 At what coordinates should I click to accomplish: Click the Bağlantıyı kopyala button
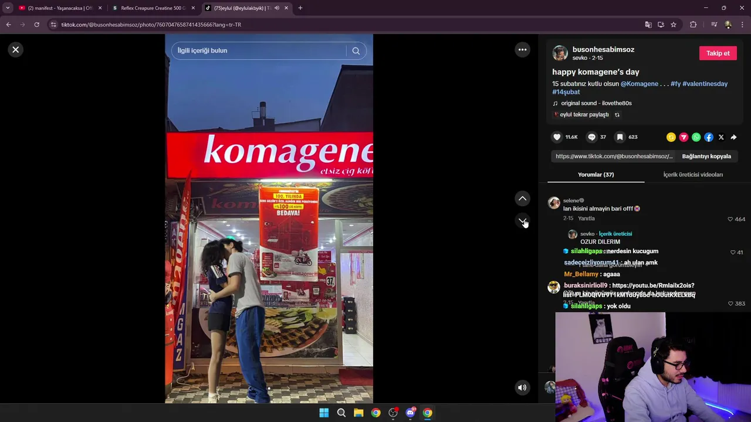click(x=706, y=156)
